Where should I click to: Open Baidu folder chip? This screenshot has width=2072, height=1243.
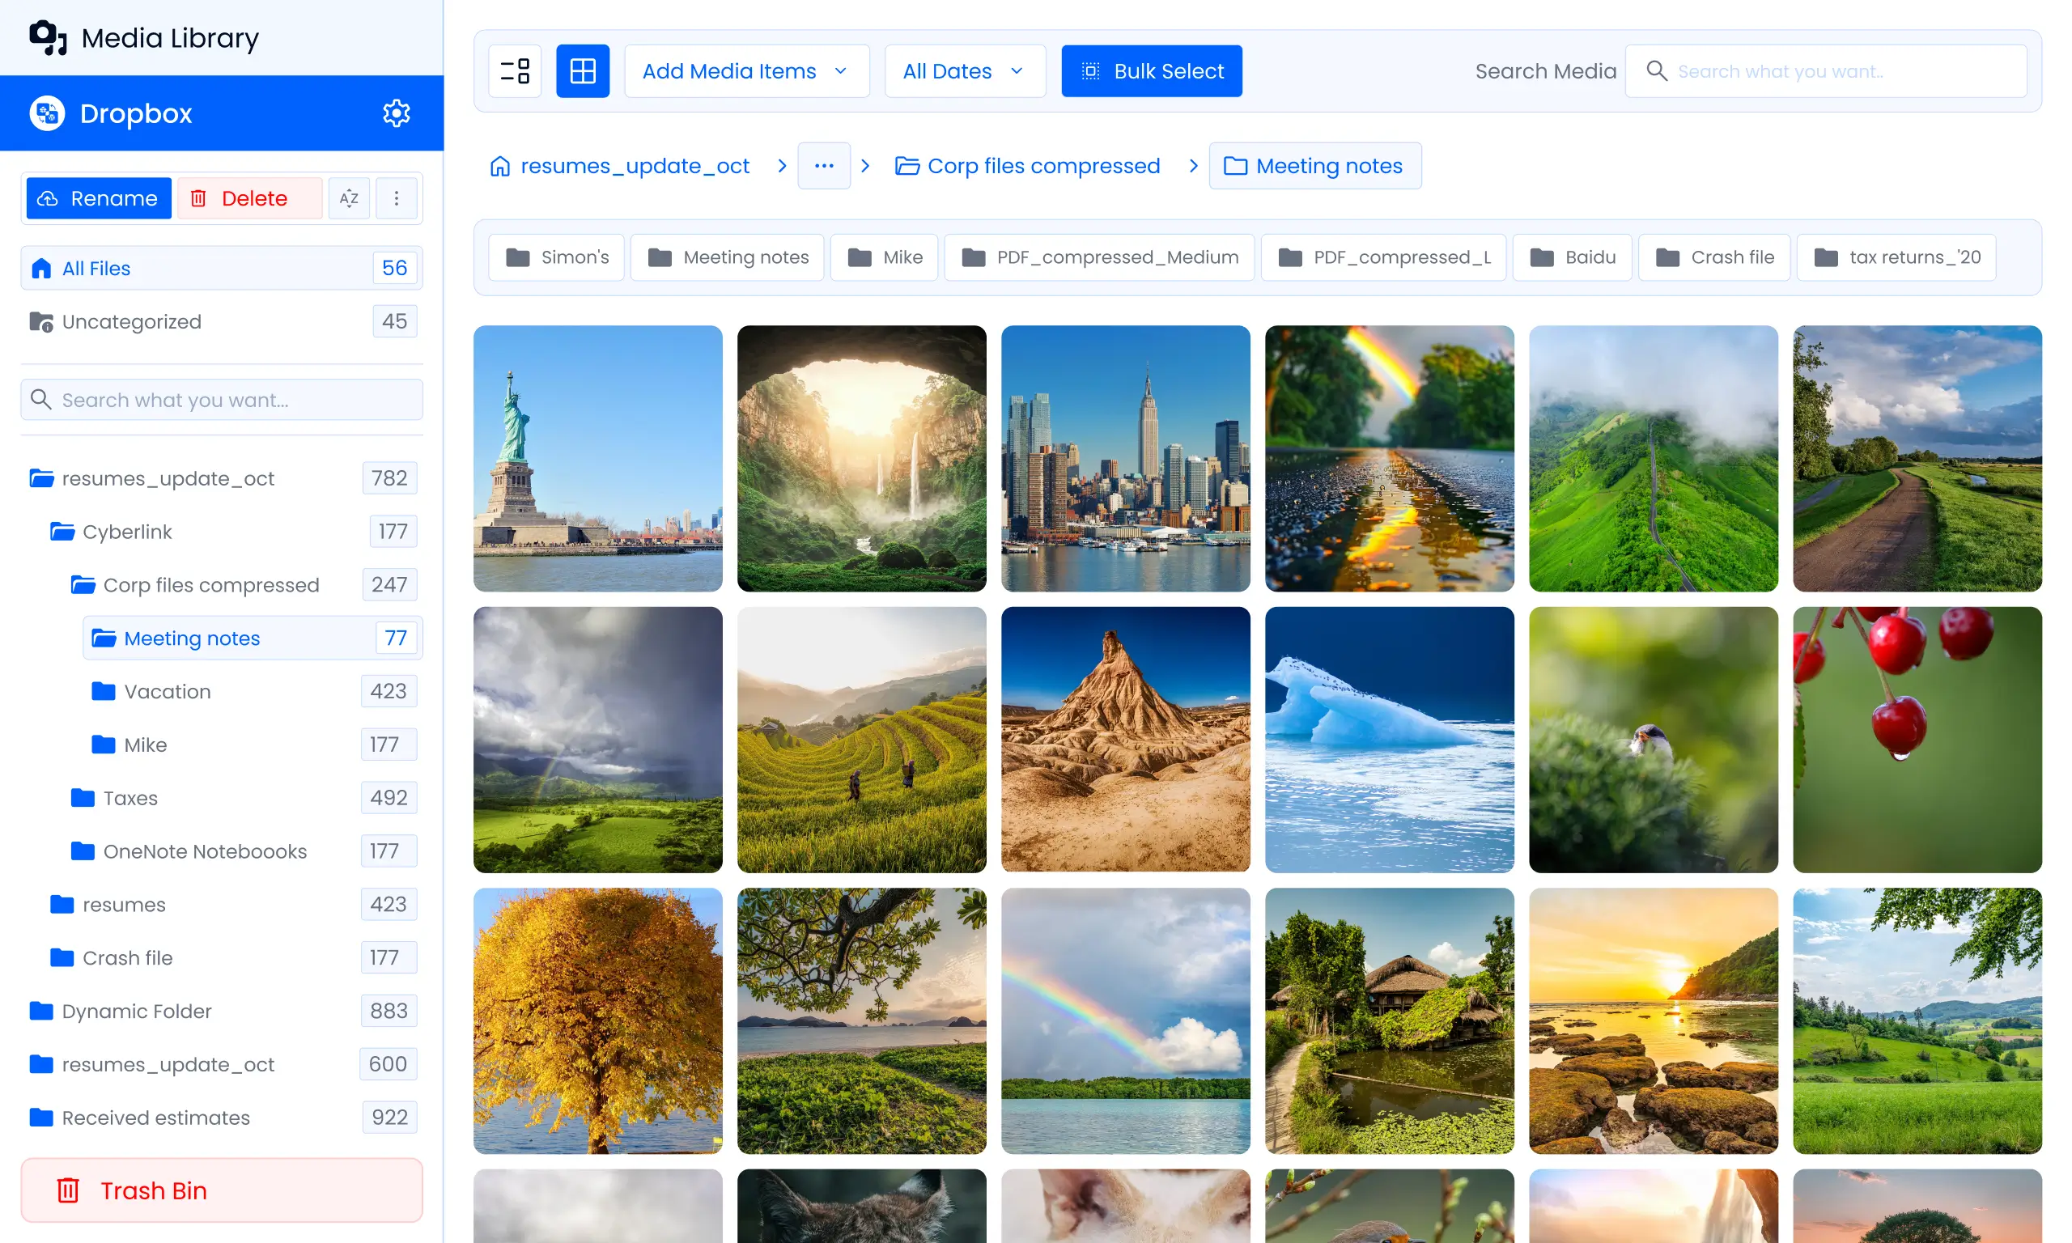pyautogui.click(x=1572, y=257)
